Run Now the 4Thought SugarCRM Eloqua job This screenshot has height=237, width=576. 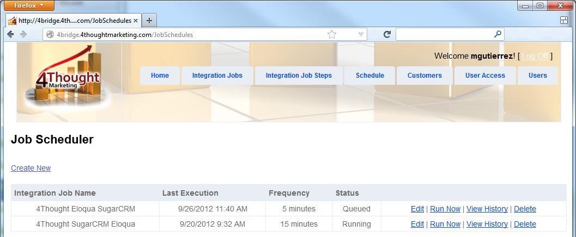pos(445,224)
